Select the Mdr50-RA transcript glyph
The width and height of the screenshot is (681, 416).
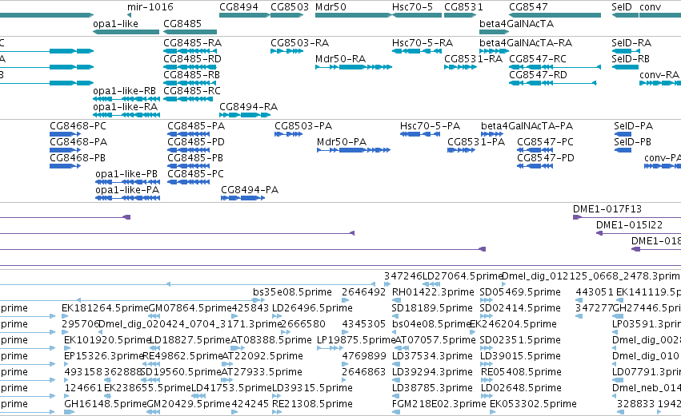354,67
